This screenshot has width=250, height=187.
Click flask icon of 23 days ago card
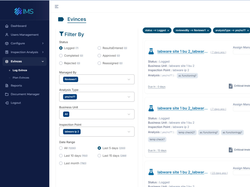click(151, 172)
